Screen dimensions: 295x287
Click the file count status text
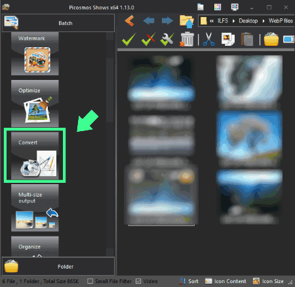(41, 281)
